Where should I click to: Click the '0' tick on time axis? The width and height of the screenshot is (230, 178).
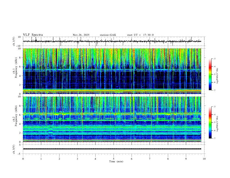(x=23, y=159)
